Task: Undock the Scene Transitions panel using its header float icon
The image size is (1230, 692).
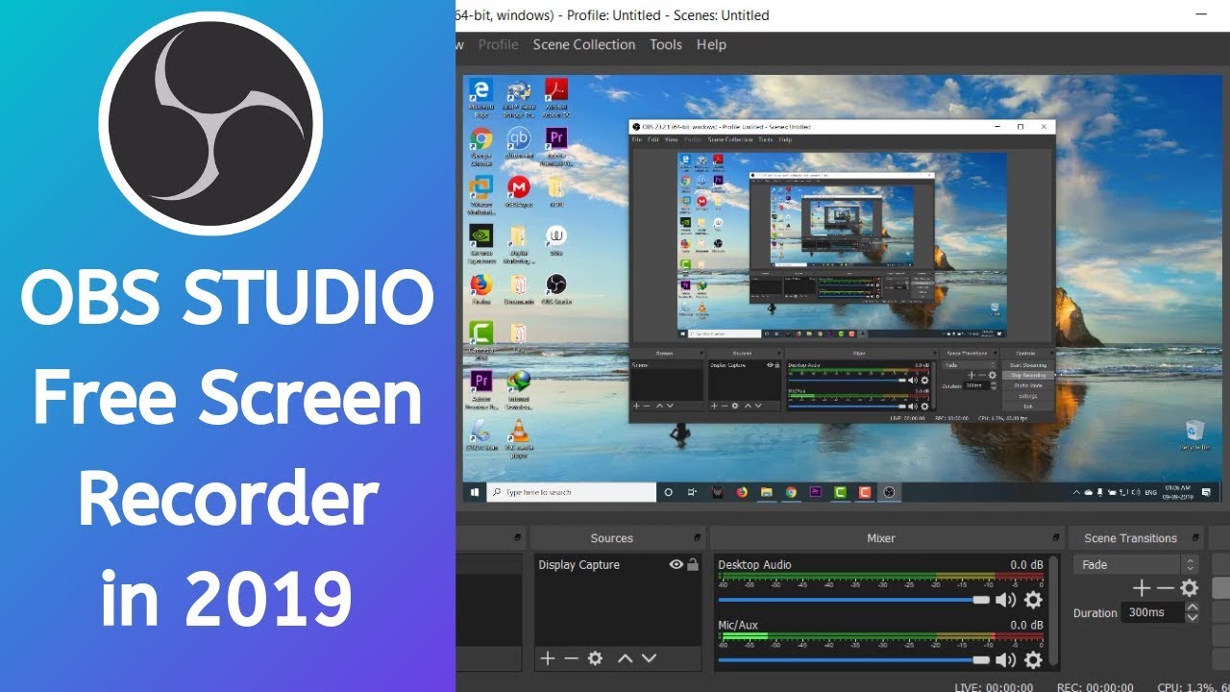Action: point(1196,538)
